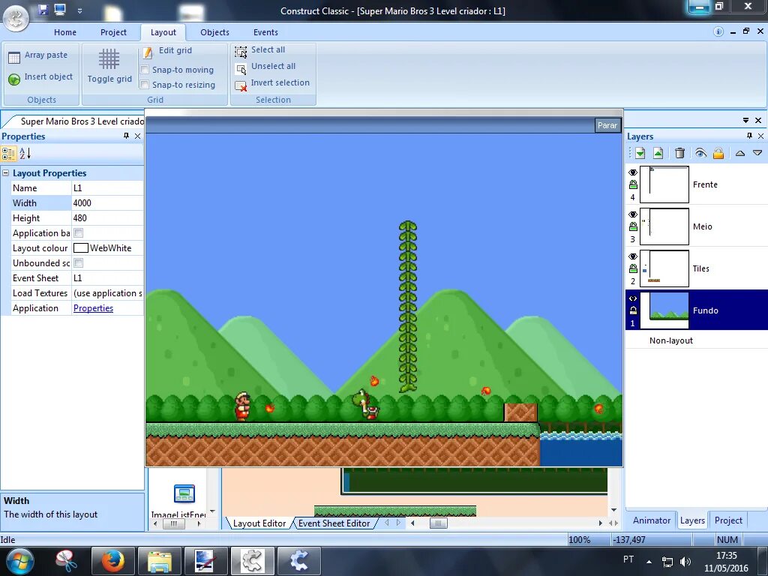
Task: Click the Array paste icon
Action: click(14, 57)
